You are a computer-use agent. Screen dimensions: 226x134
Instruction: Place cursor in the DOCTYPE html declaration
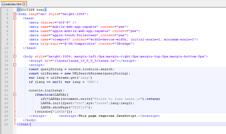(32, 10)
